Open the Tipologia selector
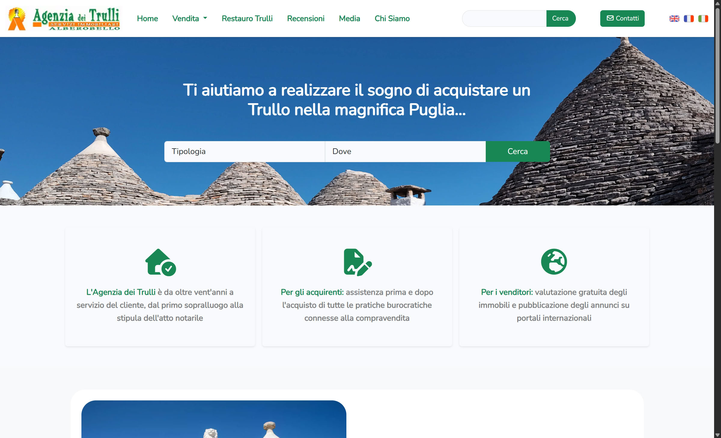The height and width of the screenshot is (438, 721). pos(244,151)
